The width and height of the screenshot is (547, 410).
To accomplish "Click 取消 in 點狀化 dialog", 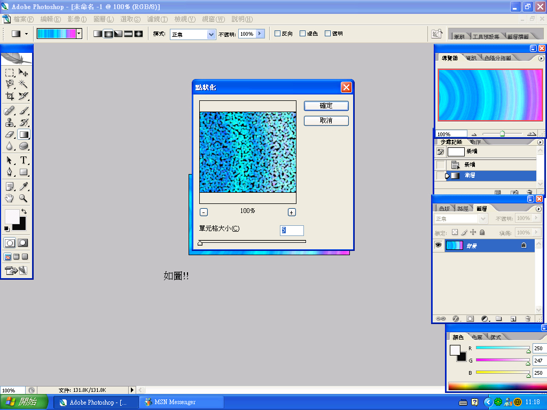I will (x=326, y=121).
